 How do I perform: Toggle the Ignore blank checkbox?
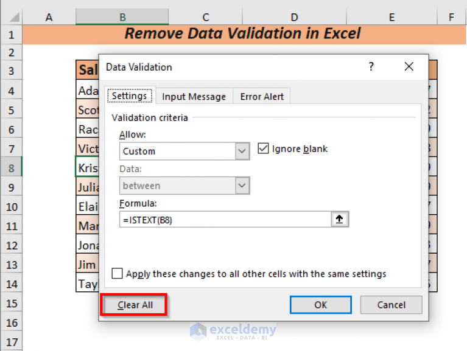pos(263,148)
